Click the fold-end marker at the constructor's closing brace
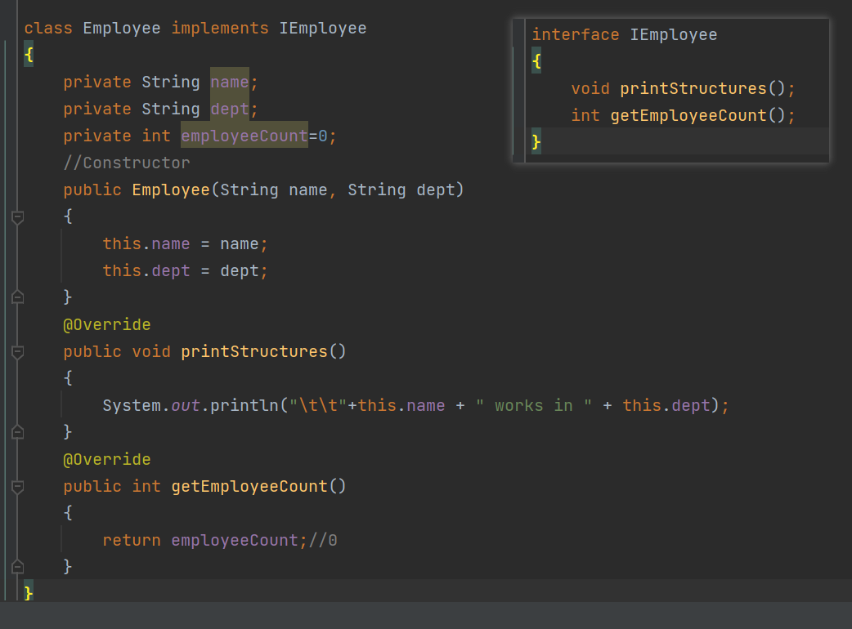 pos(17,297)
